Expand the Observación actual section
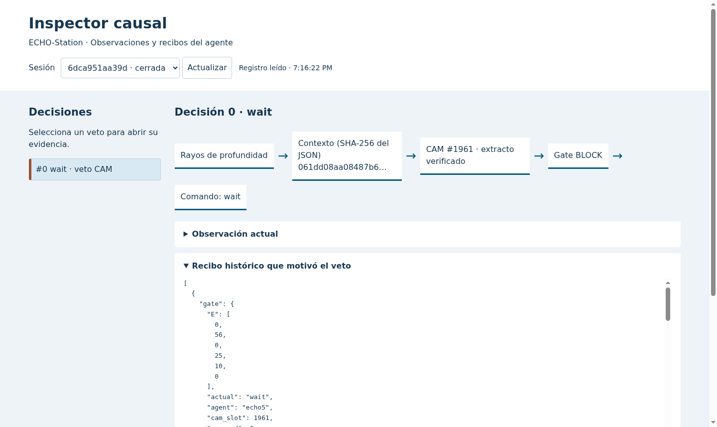717x427 pixels. pos(427,234)
